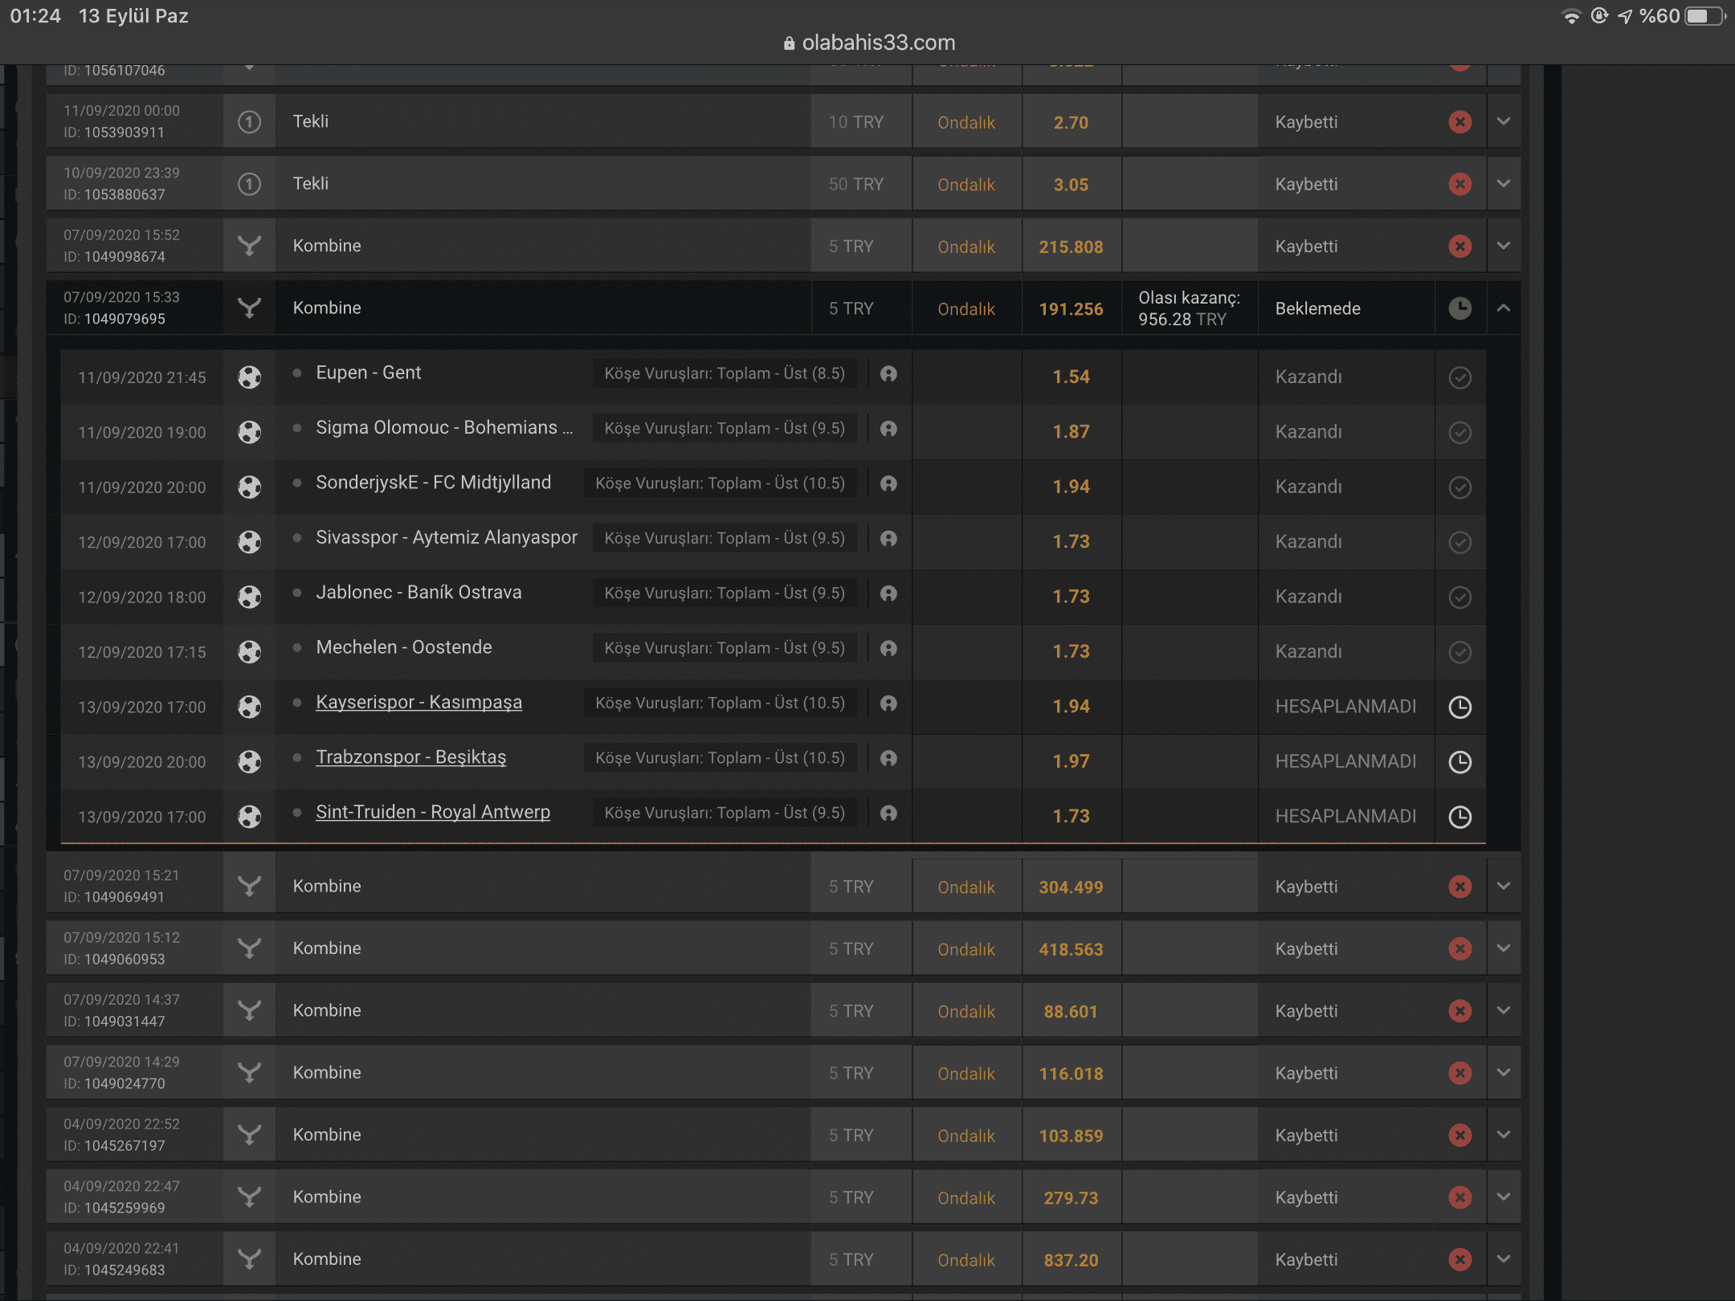Click the Üst (10.5) market label for Trabzonspor
Screen dimensions: 1735x1301
click(721, 758)
